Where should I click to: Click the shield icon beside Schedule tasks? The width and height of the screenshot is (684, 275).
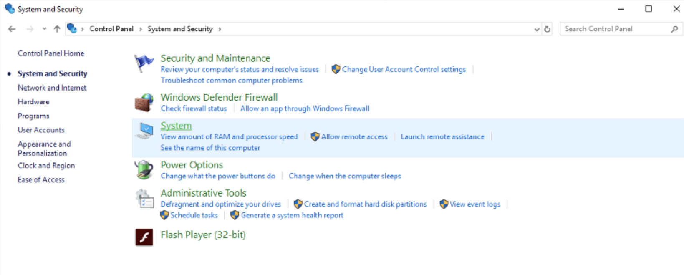click(164, 215)
